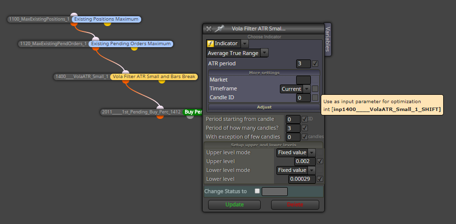Toggle the ATR period optimization checkbox

click(x=315, y=63)
